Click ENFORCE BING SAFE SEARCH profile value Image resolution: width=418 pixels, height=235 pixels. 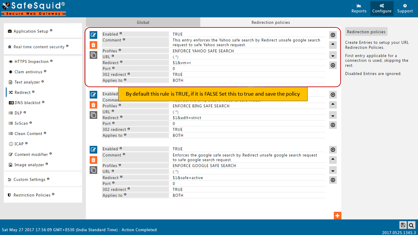click(x=201, y=106)
